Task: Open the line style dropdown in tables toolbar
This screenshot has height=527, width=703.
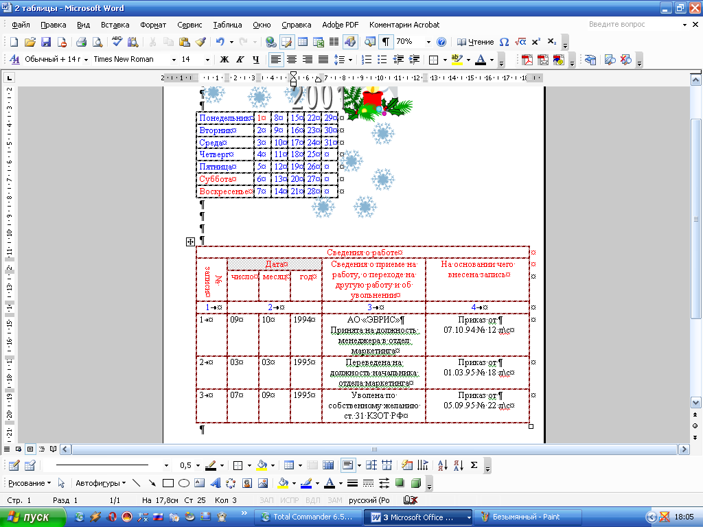Action: pyautogui.click(x=166, y=465)
